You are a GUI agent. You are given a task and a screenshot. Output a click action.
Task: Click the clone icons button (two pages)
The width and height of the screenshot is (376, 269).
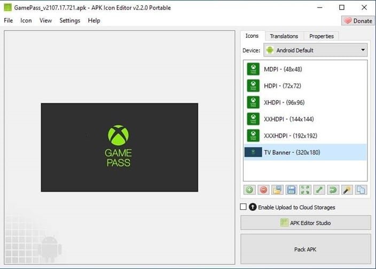pyautogui.click(x=361, y=190)
